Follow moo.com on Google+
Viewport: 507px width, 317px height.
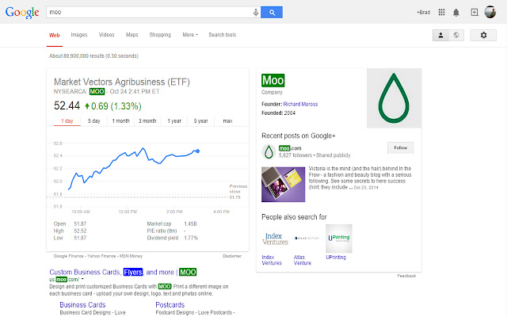click(400, 148)
